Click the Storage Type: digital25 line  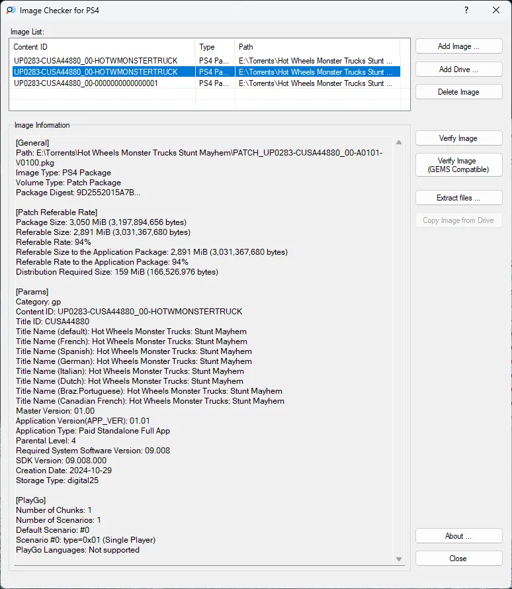pyautogui.click(x=57, y=480)
